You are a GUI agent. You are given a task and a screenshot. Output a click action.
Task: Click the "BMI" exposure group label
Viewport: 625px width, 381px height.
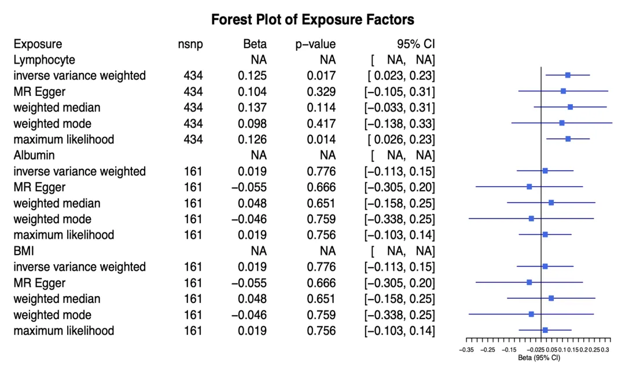[x=24, y=251]
